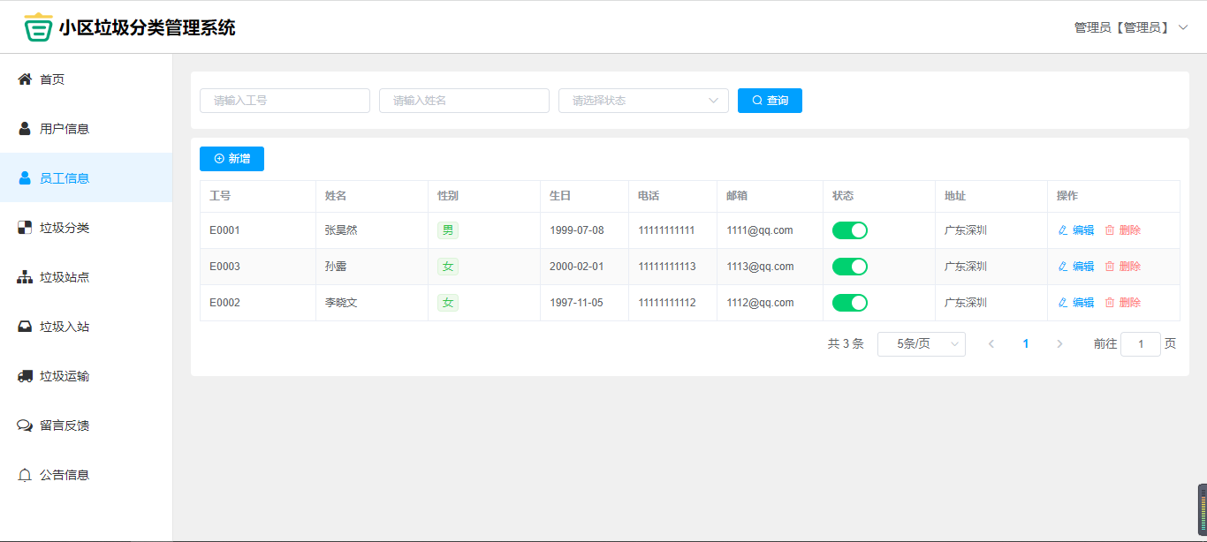The width and height of the screenshot is (1207, 542).
Task: Click the chat bubble icon for 留言反馈
Action: click(25, 425)
